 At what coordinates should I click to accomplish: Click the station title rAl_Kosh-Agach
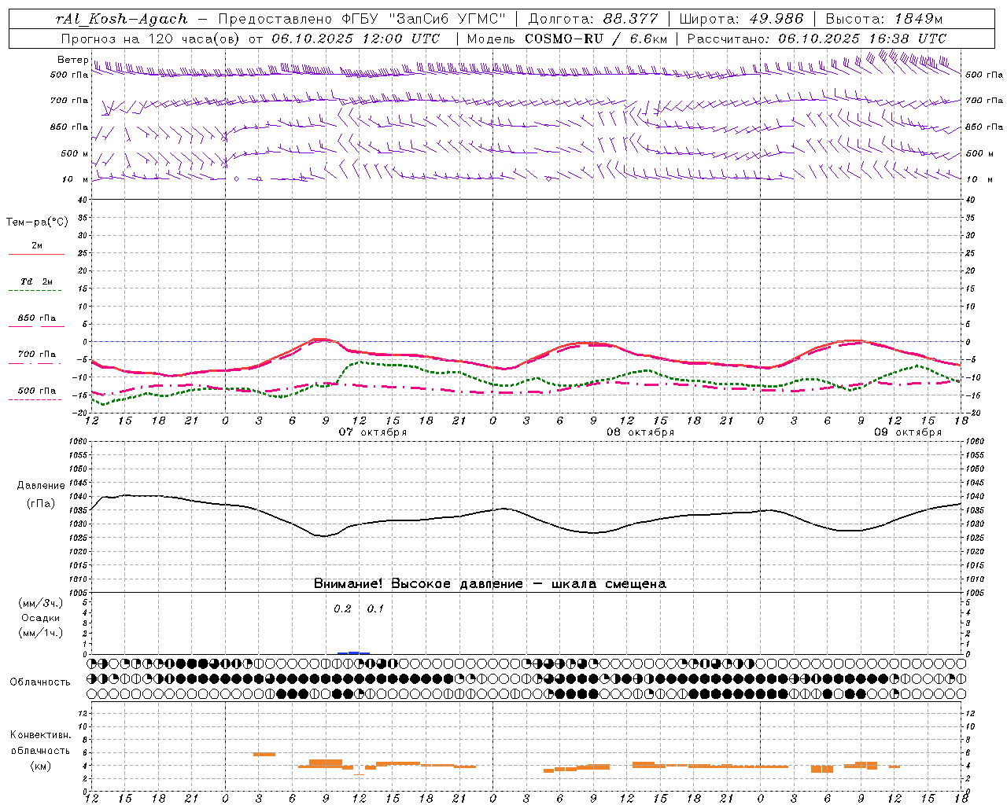[122, 19]
